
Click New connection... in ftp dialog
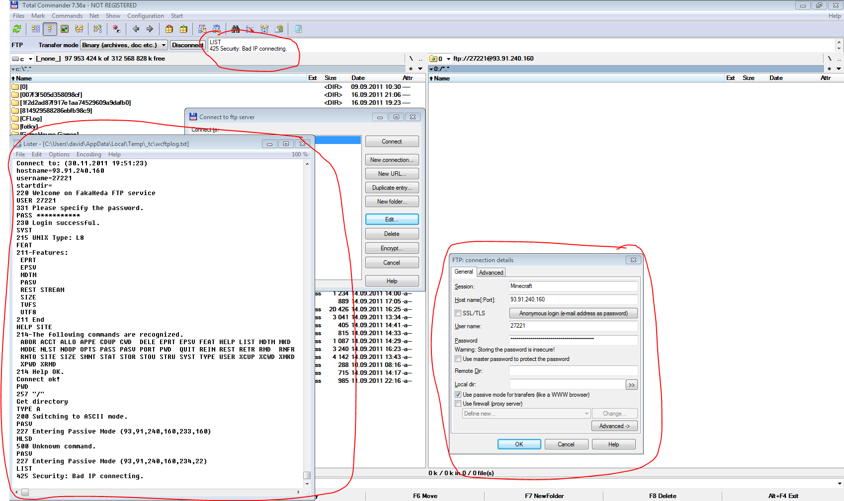392,160
